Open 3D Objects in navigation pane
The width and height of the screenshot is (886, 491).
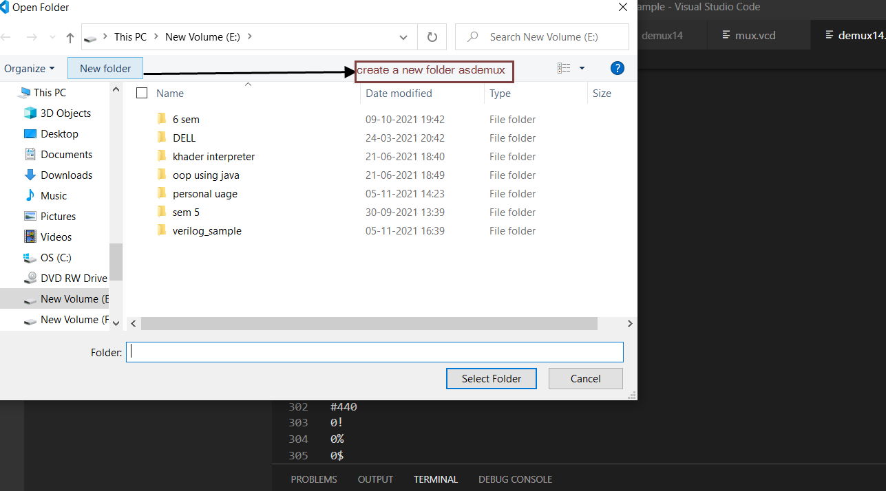tap(65, 113)
